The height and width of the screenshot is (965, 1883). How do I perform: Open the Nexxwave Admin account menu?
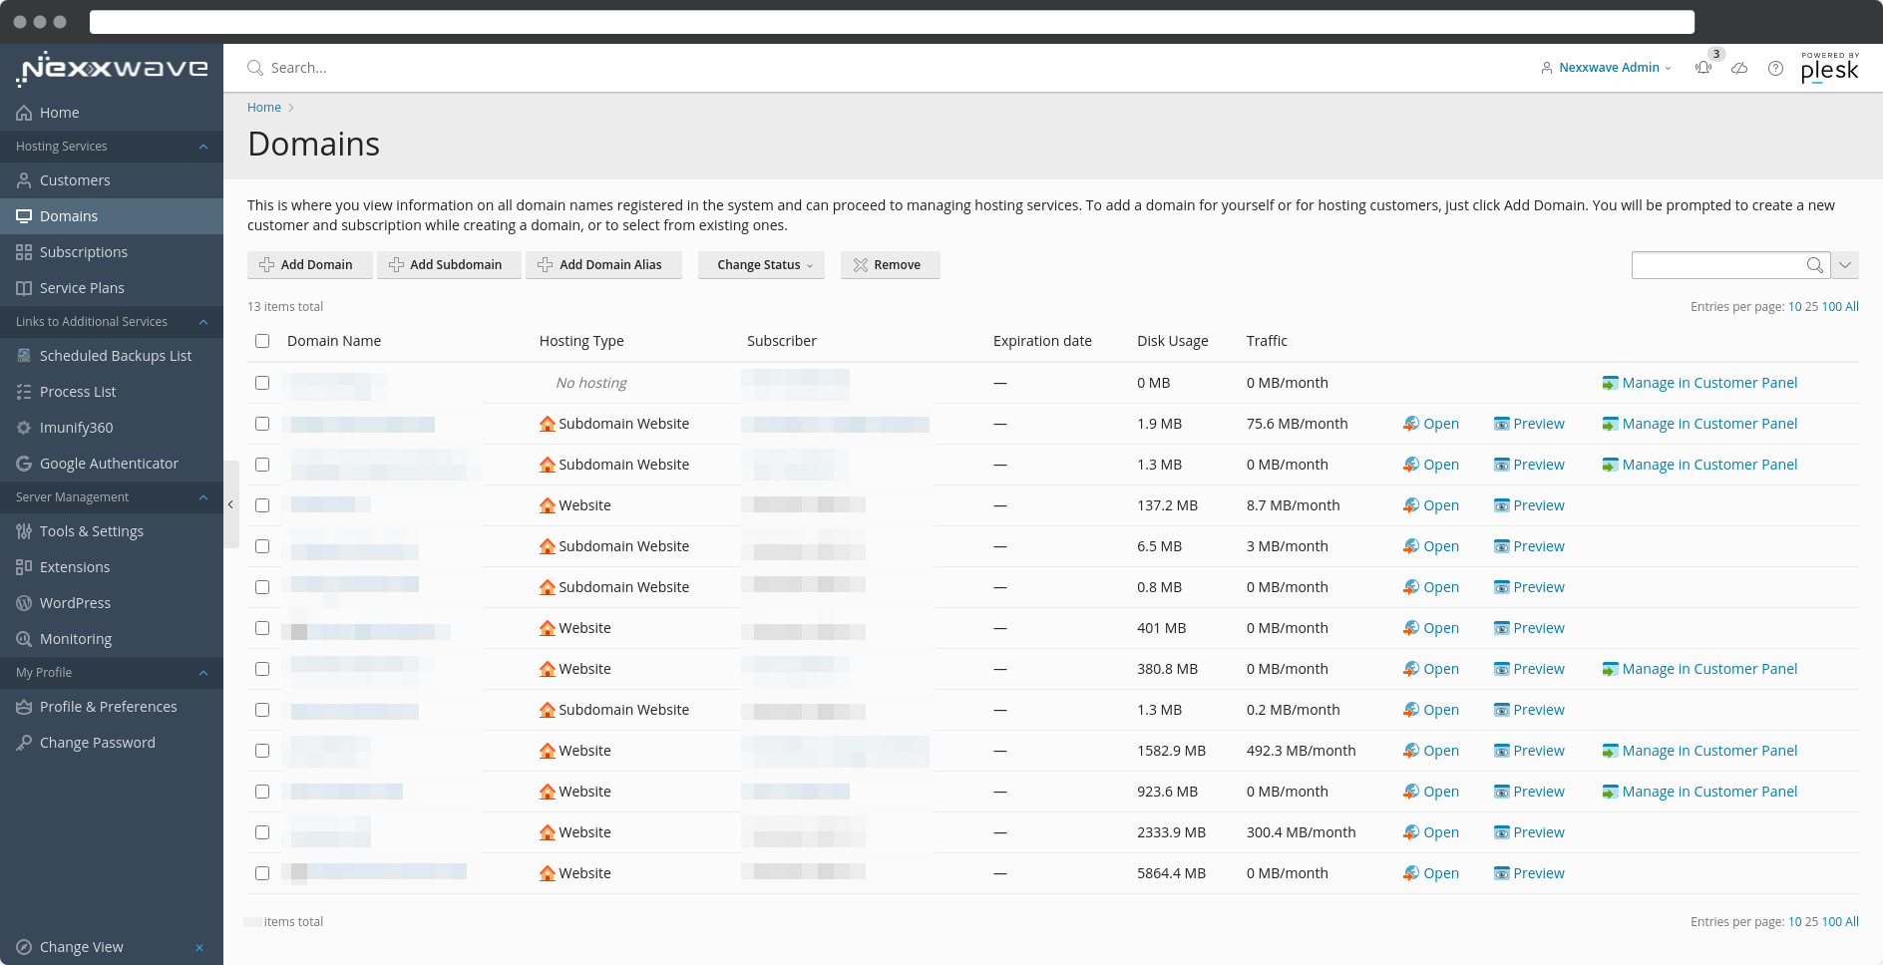(1606, 68)
